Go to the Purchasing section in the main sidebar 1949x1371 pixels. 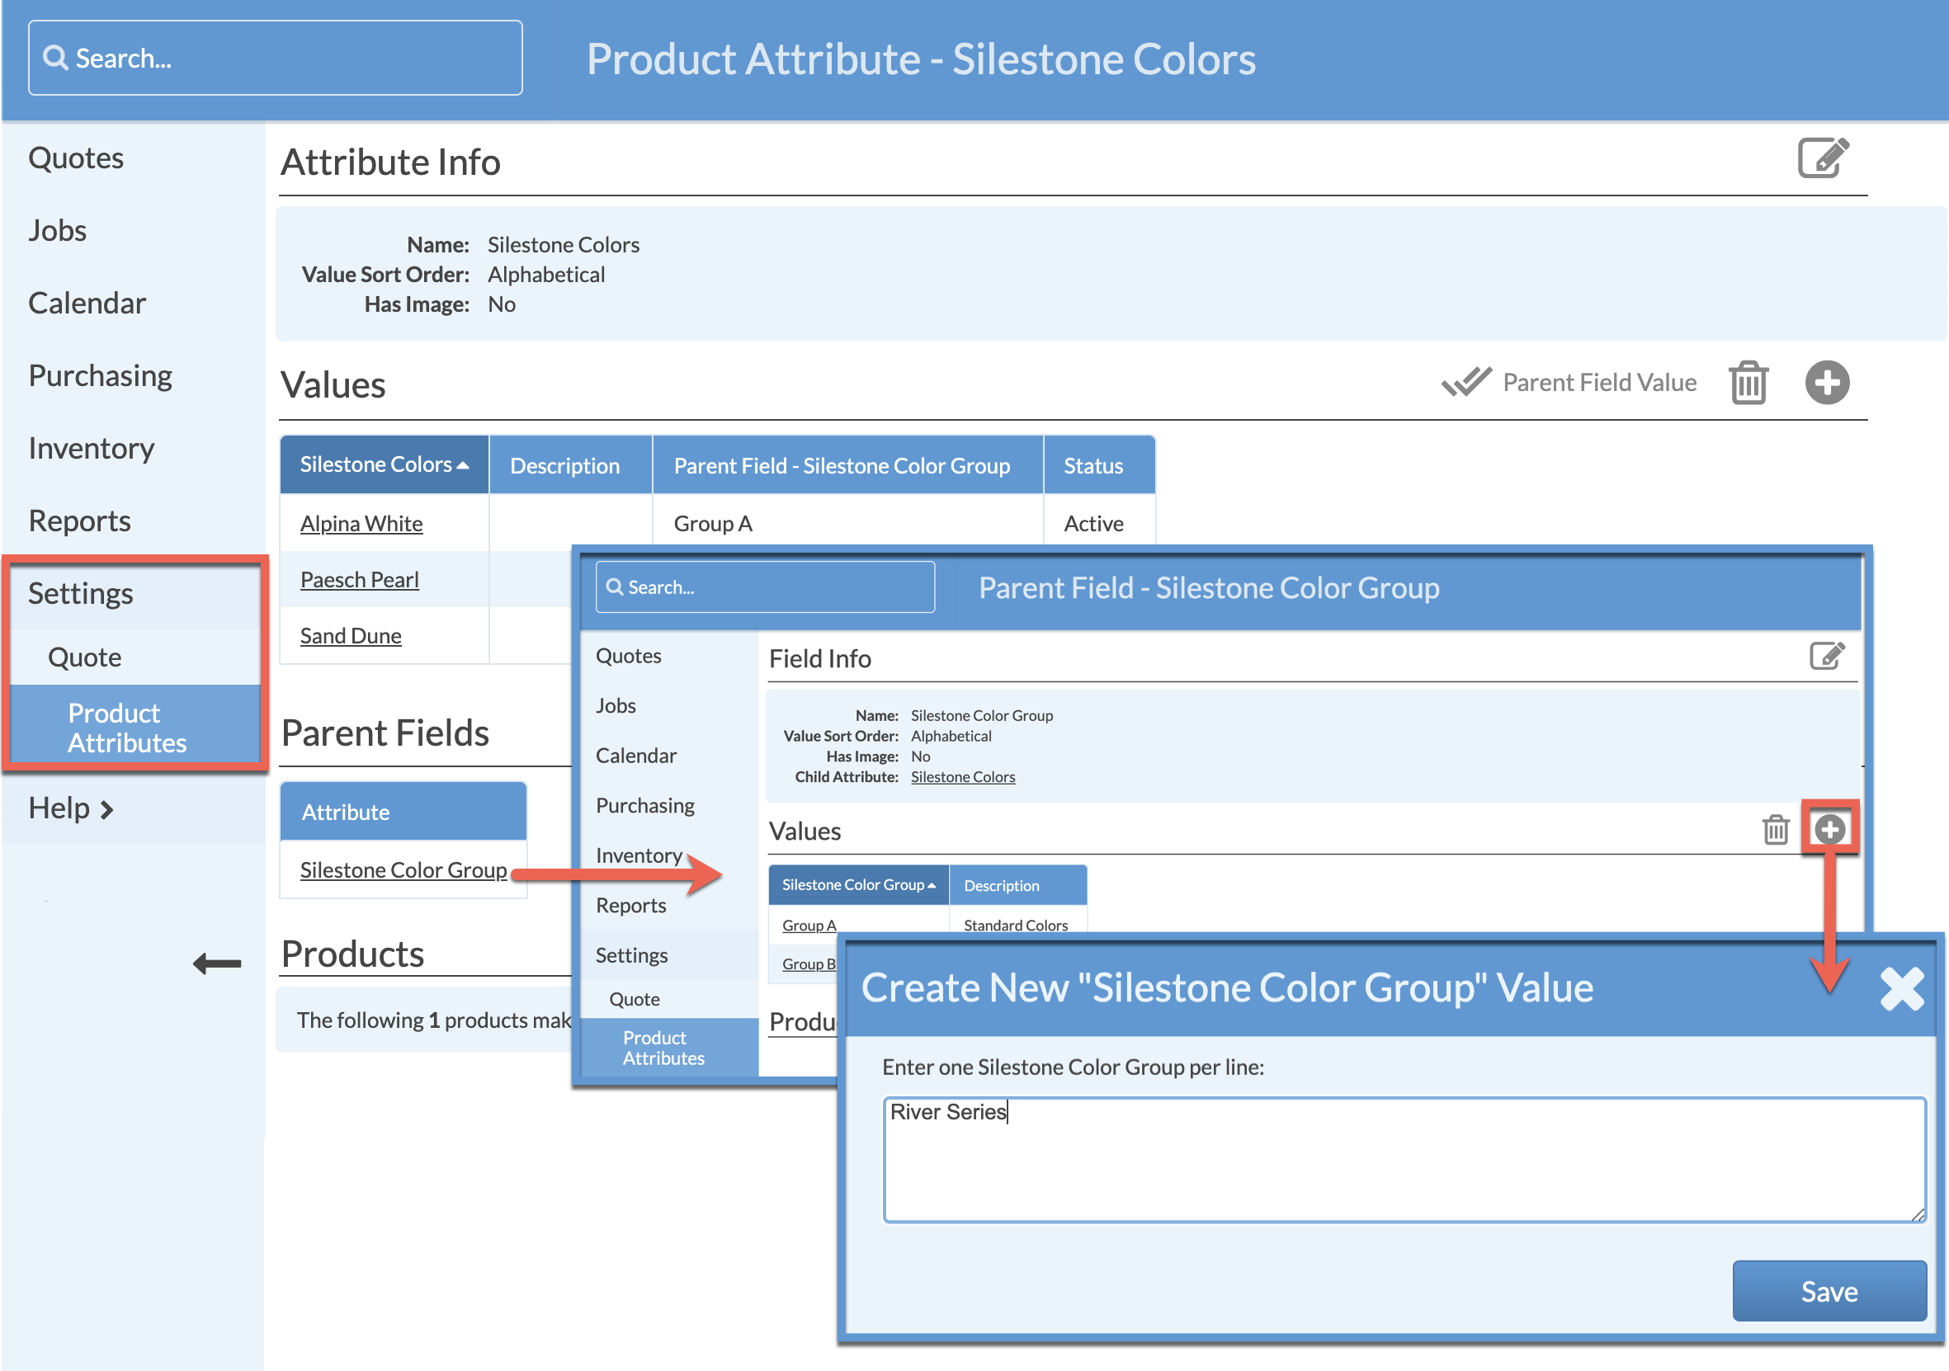pyautogui.click(x=100, y=376)
